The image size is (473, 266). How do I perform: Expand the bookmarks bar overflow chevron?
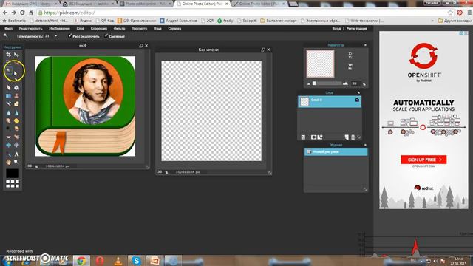(x=432, y=21)
